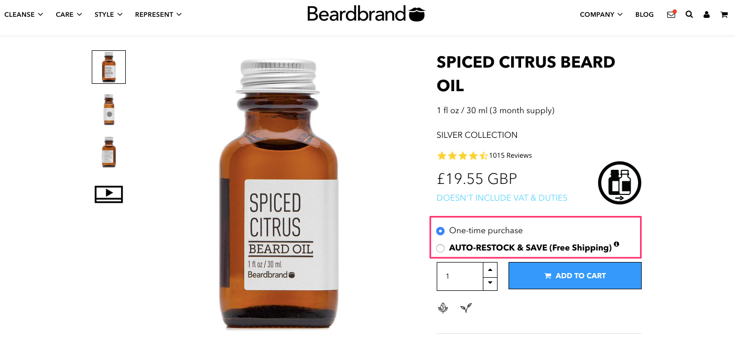The width and height of the screenshot is (735, 338).
Task: Expand the STYLE dropdown menu
Action: [x=109, y=15]
